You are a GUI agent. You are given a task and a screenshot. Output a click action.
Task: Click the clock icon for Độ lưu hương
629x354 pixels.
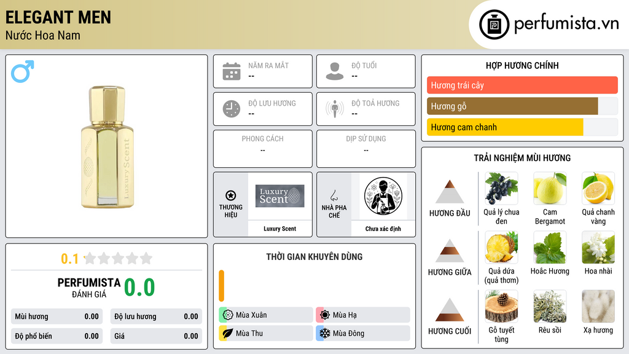(x=232, y=109)
